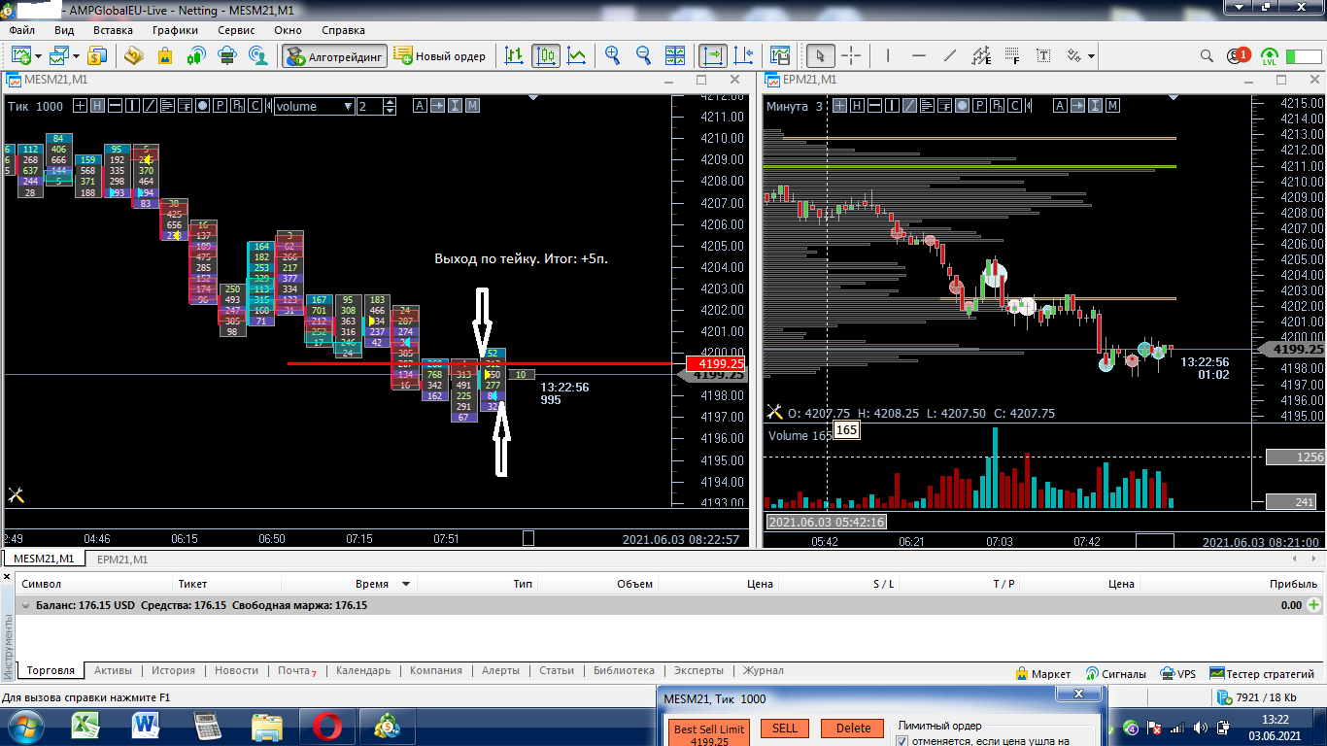This screenshot has width=1327, height=746.
Task: Open Тестер стратегий from toolbox bar
Action: (x=1262, y=673)
